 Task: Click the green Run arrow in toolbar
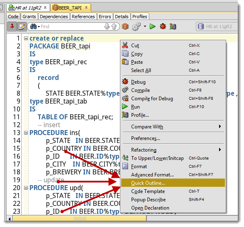click(x=153, y=27)
